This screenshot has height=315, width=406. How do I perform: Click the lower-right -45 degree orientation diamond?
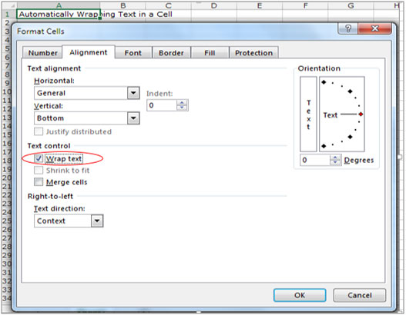350,137
